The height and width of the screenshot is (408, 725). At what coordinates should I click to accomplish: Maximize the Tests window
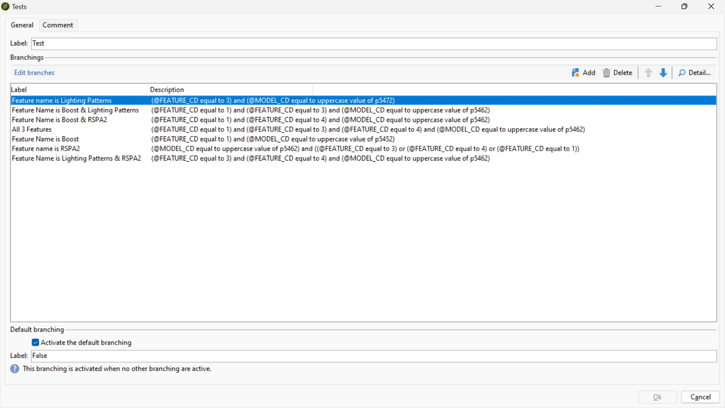tap(684, 6)
